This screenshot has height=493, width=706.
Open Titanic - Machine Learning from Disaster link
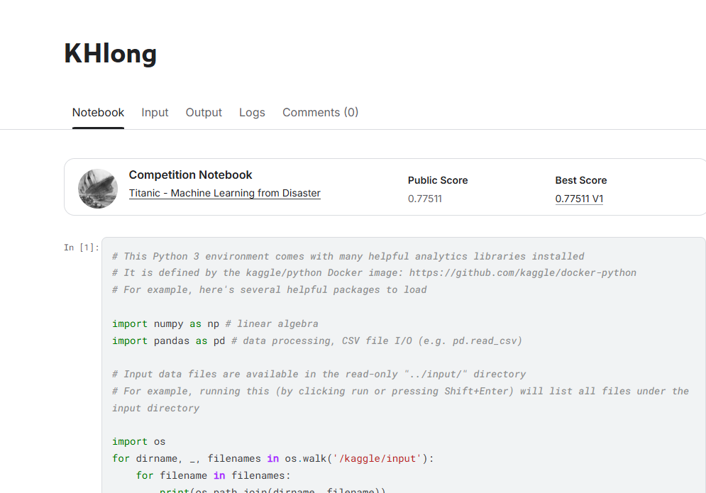click(225, 193)
